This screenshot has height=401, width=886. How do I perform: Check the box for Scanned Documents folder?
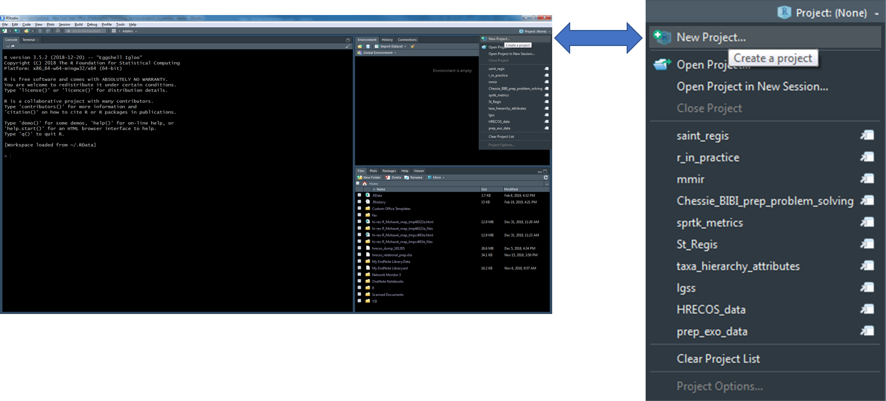click(359, 294)
